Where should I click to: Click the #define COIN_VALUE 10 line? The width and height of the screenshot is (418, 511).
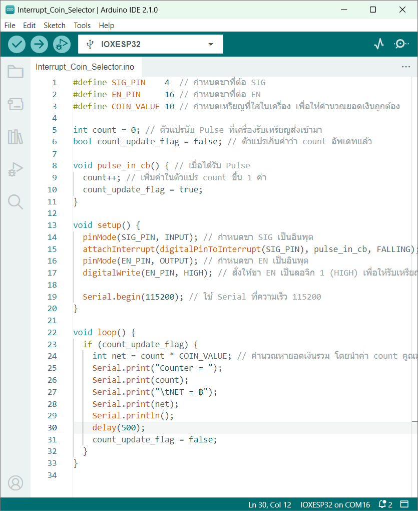point(124,106)
